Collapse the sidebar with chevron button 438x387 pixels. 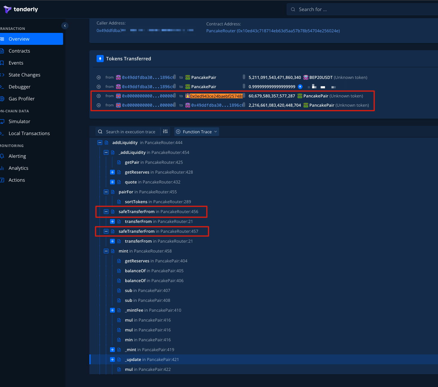pos(65,26)
